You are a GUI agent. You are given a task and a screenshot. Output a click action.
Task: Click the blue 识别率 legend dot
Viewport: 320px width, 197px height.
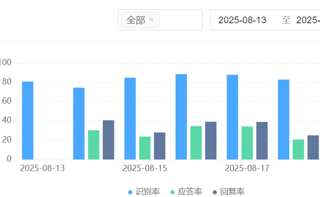coord(131,192)
